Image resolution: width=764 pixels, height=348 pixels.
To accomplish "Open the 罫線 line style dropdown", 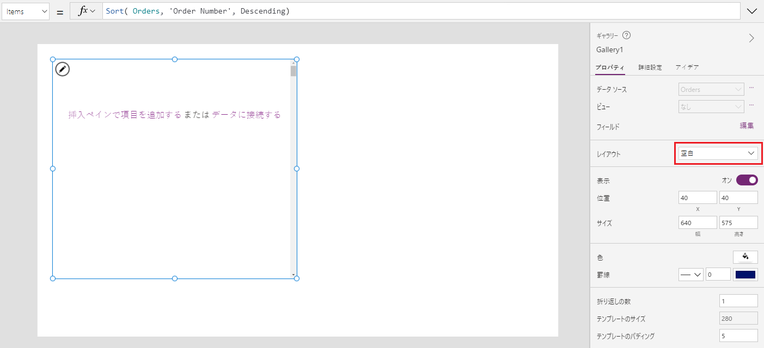I will [x=691, y=275].
